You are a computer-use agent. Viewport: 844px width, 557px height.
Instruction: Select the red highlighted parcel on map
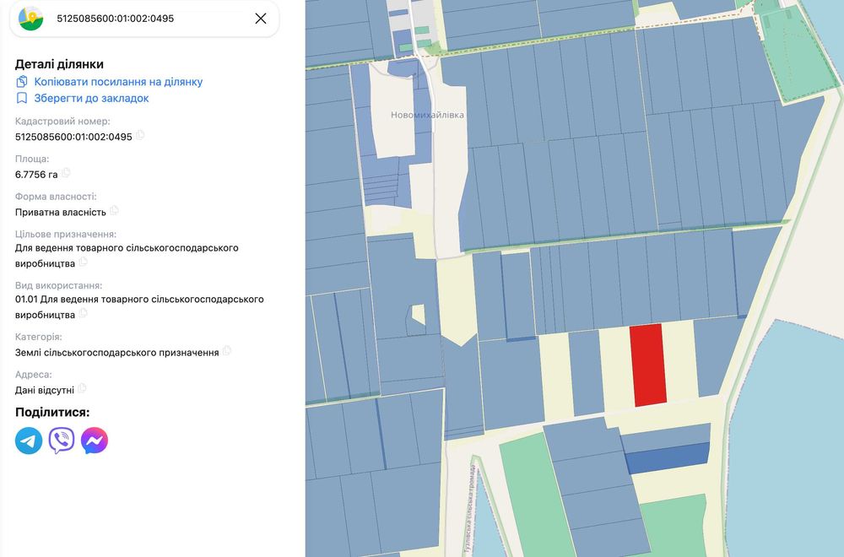[648, 365]
